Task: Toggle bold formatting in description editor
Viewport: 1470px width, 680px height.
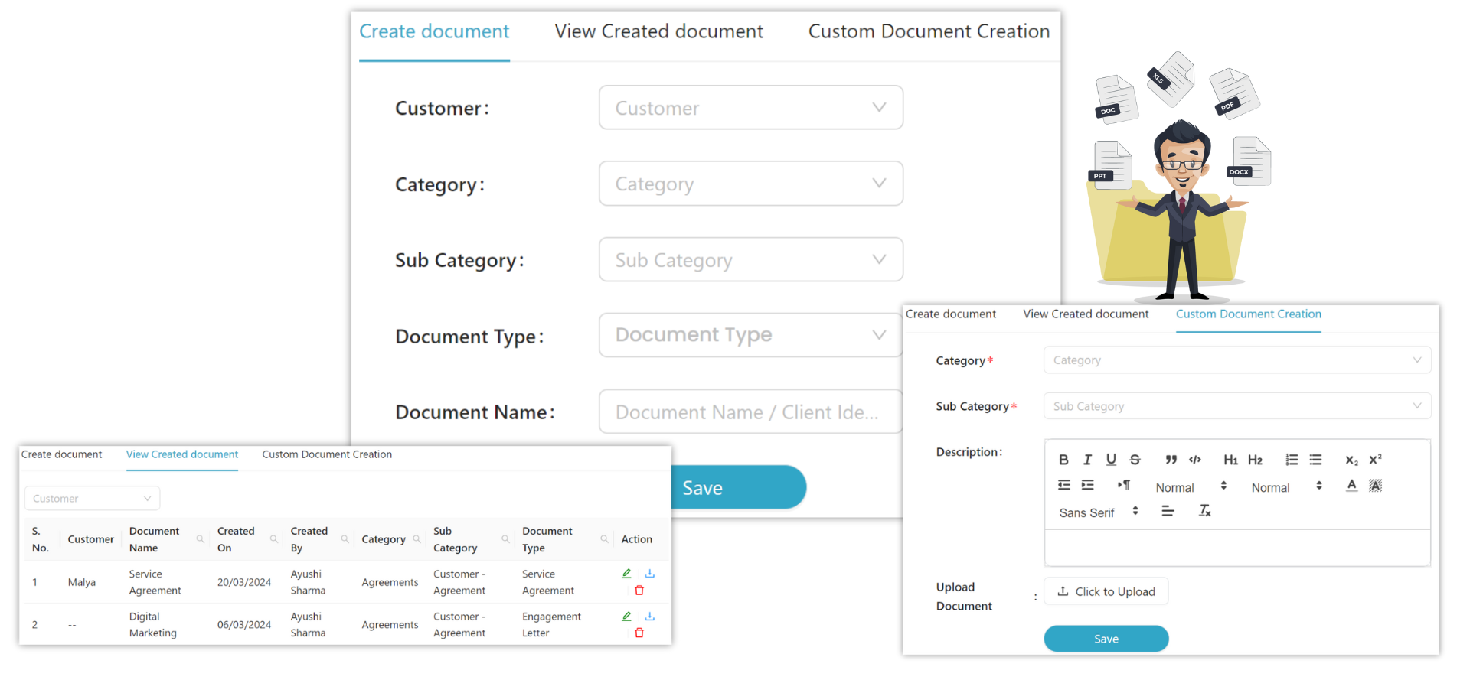Action: click(1063, 460)
